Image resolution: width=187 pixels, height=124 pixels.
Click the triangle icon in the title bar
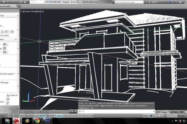(x=173, y=2)
